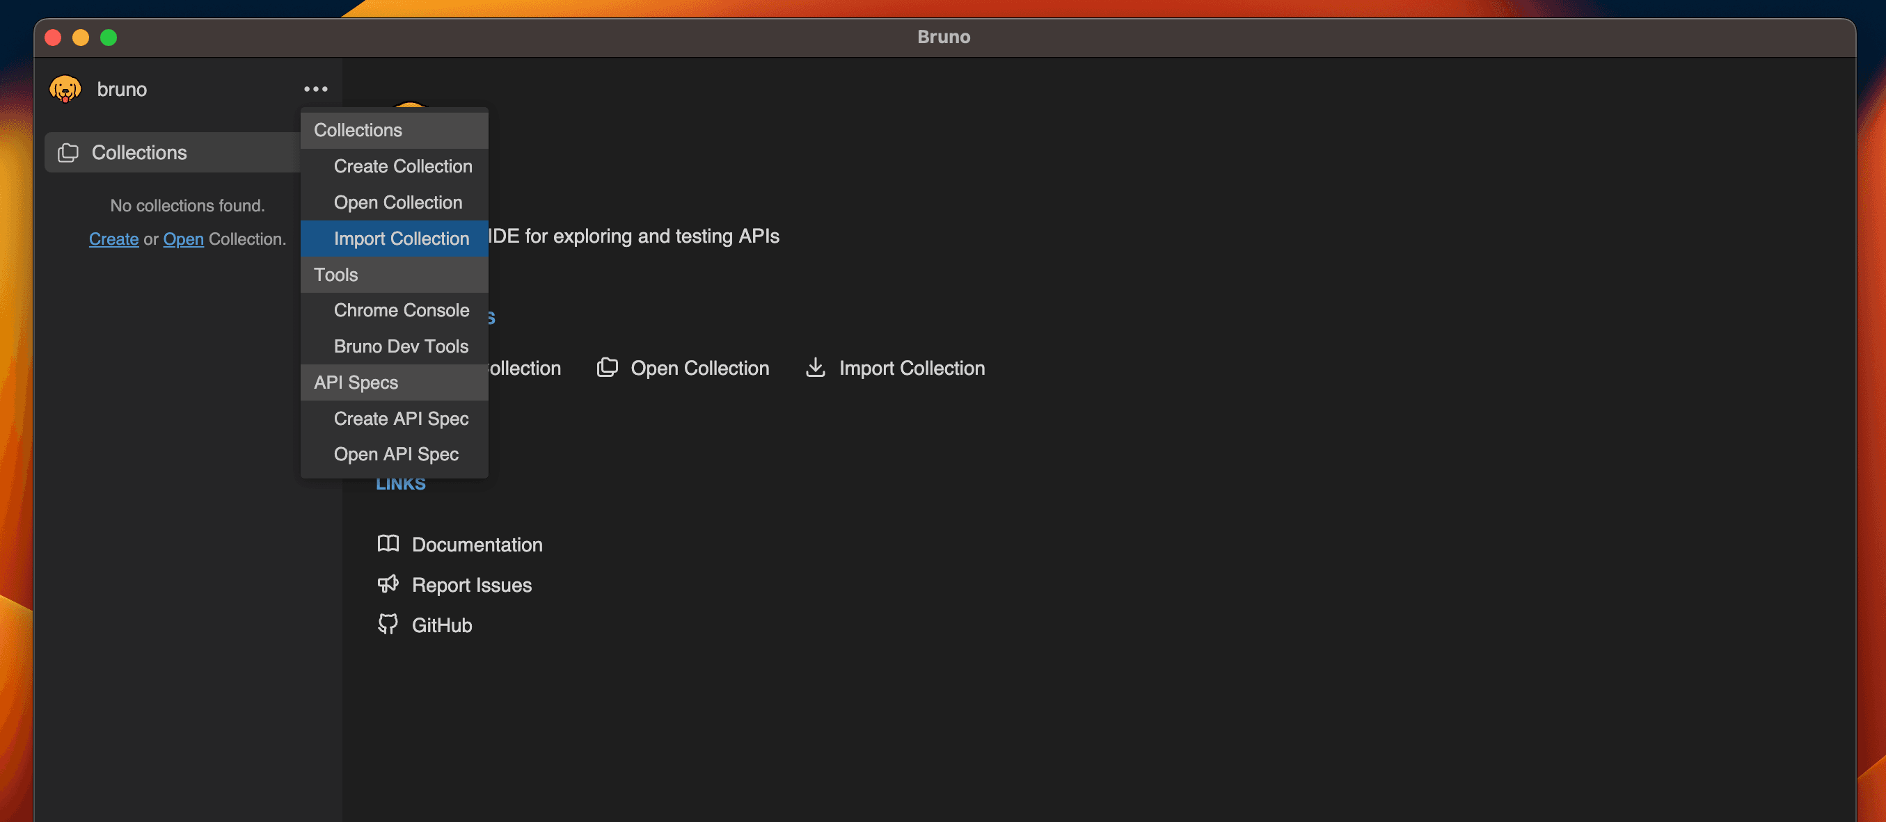Click the Report Issues megaphone icon

tap(388, 584)
